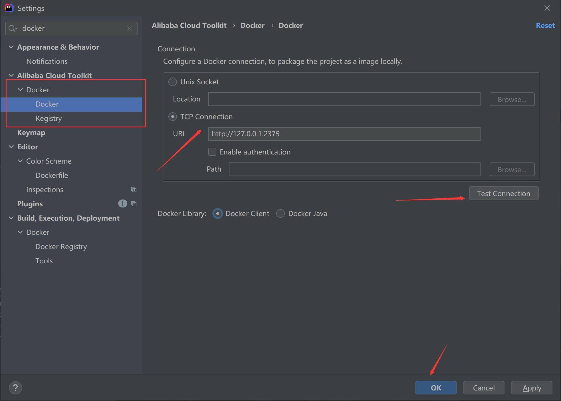Click the Plugins update count badge
This screenshot has height=401, width=561.
pyautogui.click(x=122, y=203)
